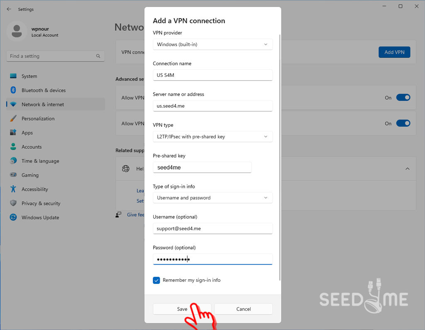425x330 pixels.
Task: Open the VPN type dropdown
Action: click(212, 136)
